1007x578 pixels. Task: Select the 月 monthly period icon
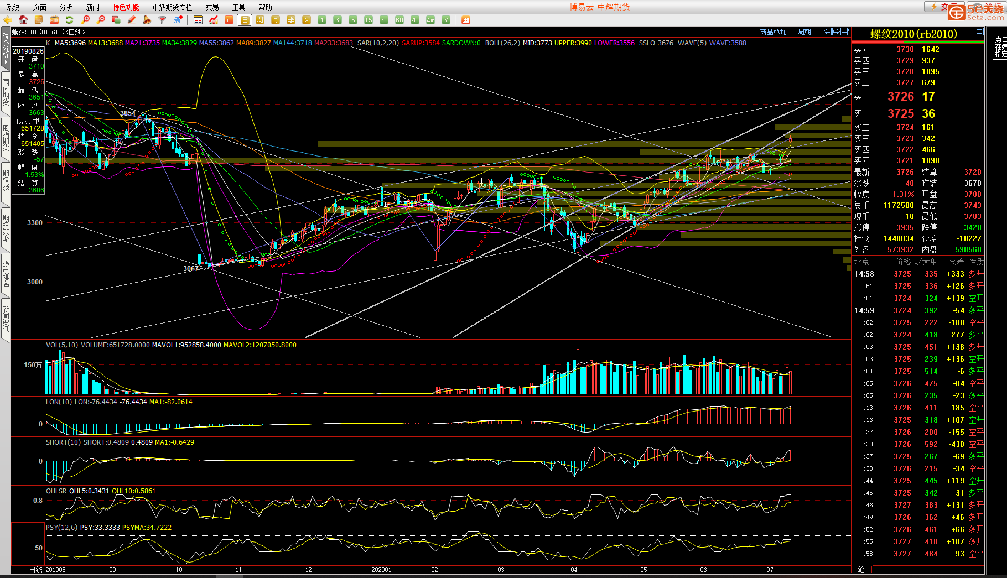[x=276, y=20]
